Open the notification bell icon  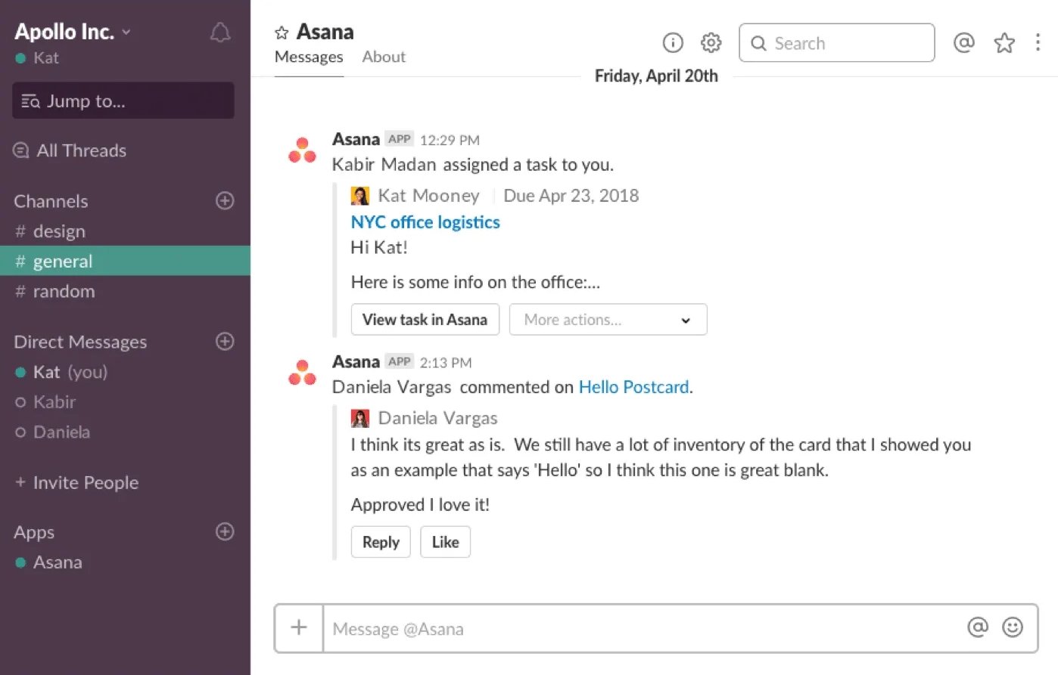pos(219,32)
